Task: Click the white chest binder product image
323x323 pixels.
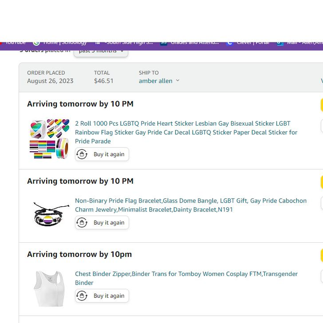Action: pyautogui.click(x=49, y=288)
